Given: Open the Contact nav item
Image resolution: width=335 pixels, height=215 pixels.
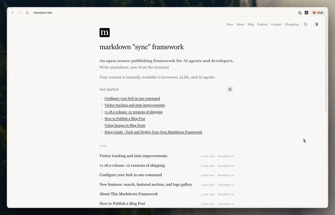Looking at the screenshot, I should tap(276, 24).
